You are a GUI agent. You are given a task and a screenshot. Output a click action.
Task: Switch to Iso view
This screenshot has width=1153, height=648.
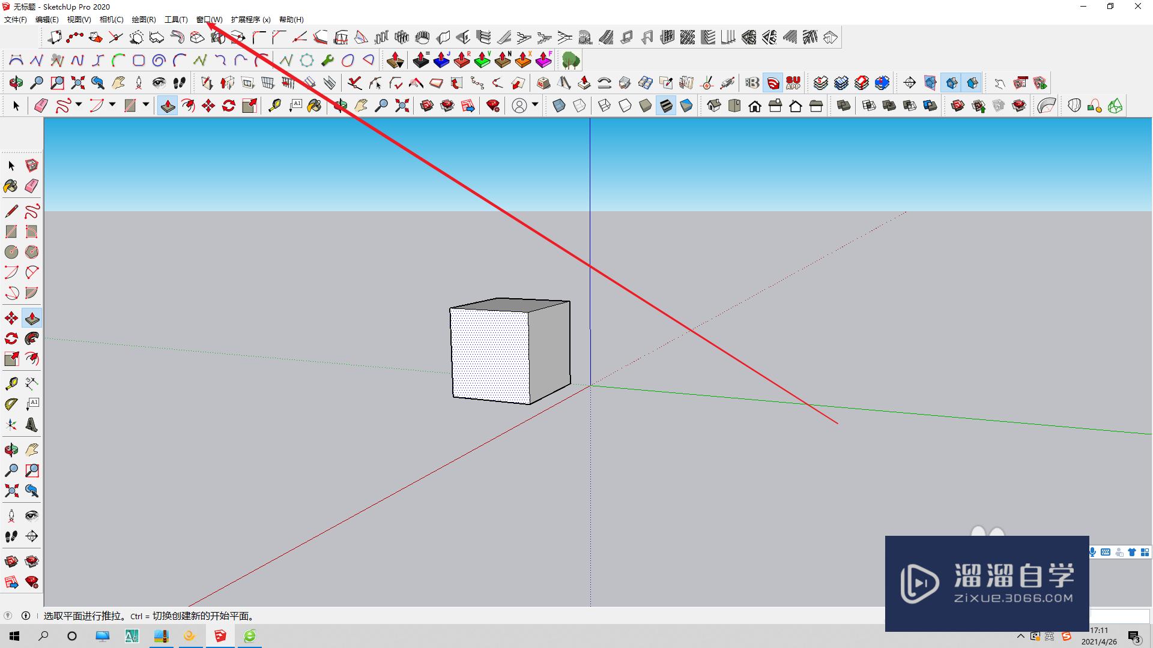coord(714,106)
